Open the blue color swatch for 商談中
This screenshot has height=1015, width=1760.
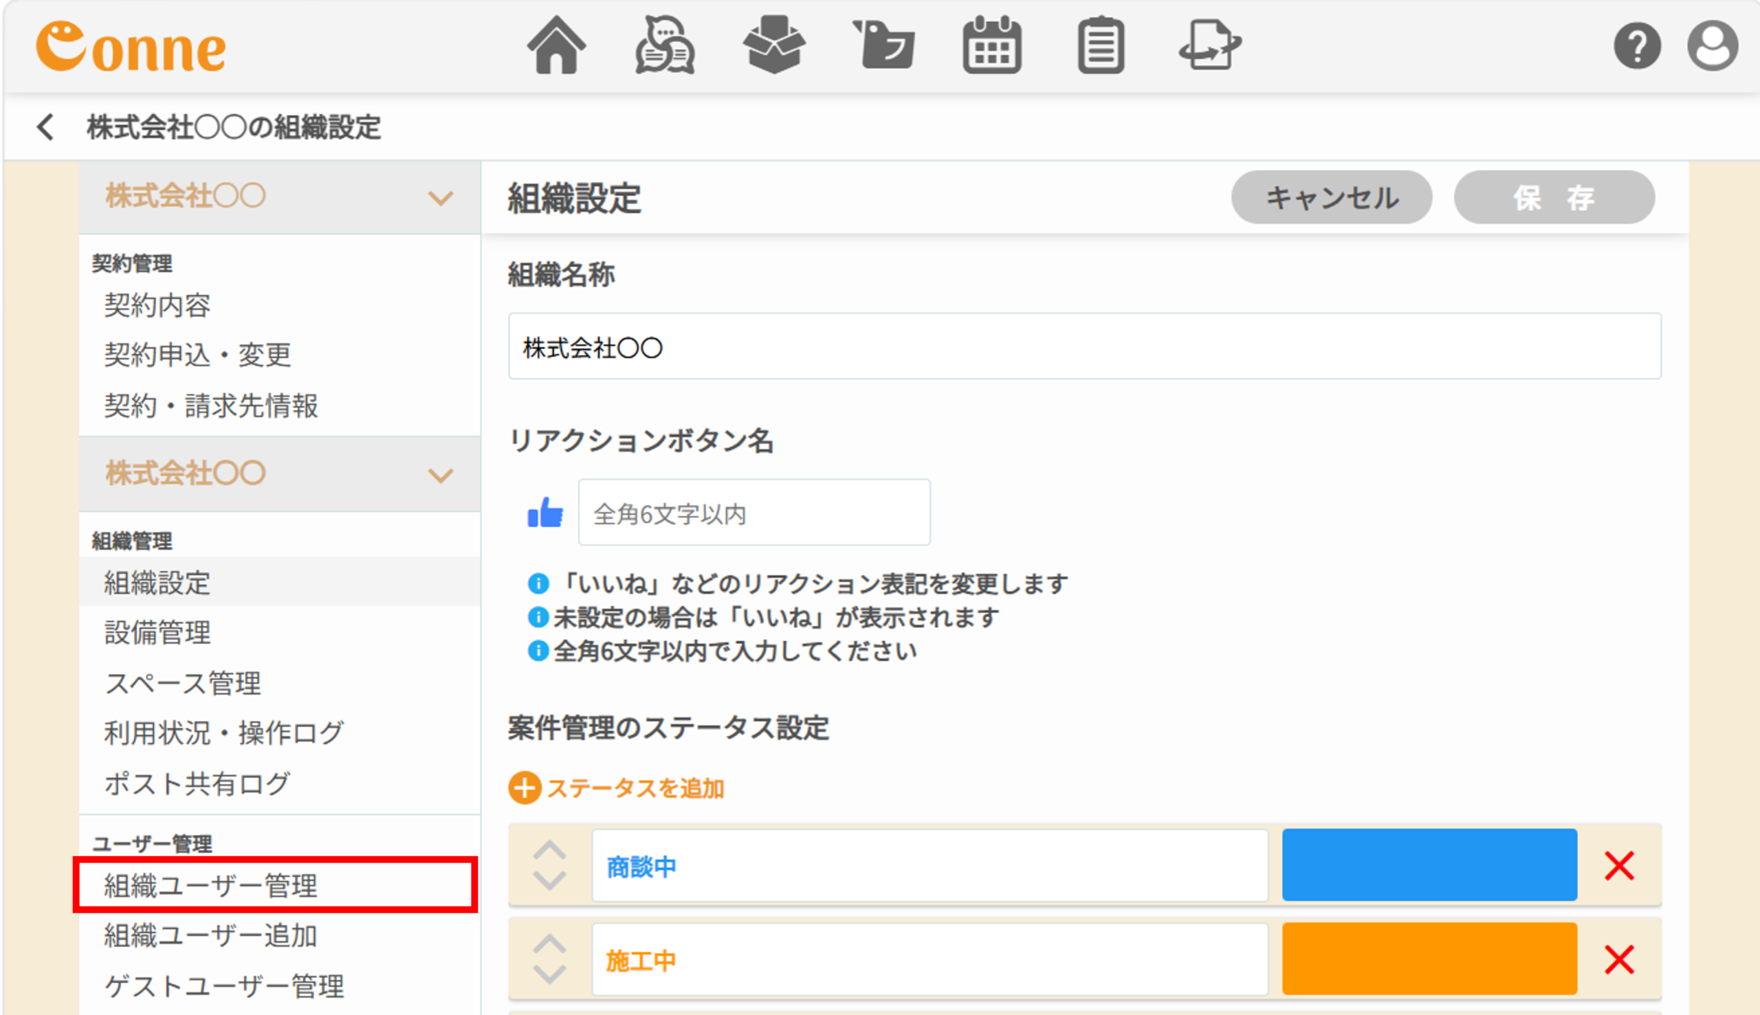coord(1429,865)
